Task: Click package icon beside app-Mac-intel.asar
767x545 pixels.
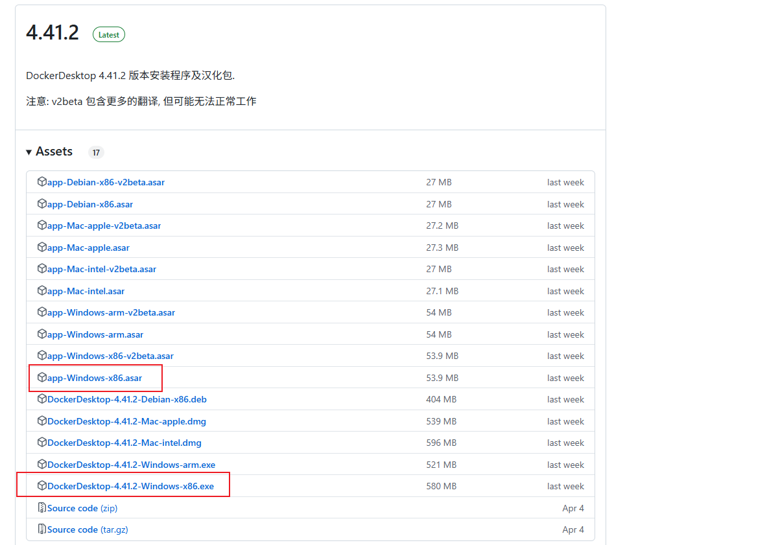Action: [x=42, y=291]
